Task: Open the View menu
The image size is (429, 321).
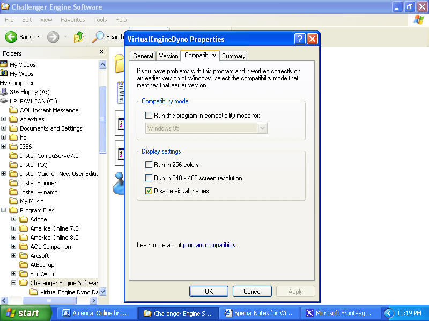Action: 46,20
